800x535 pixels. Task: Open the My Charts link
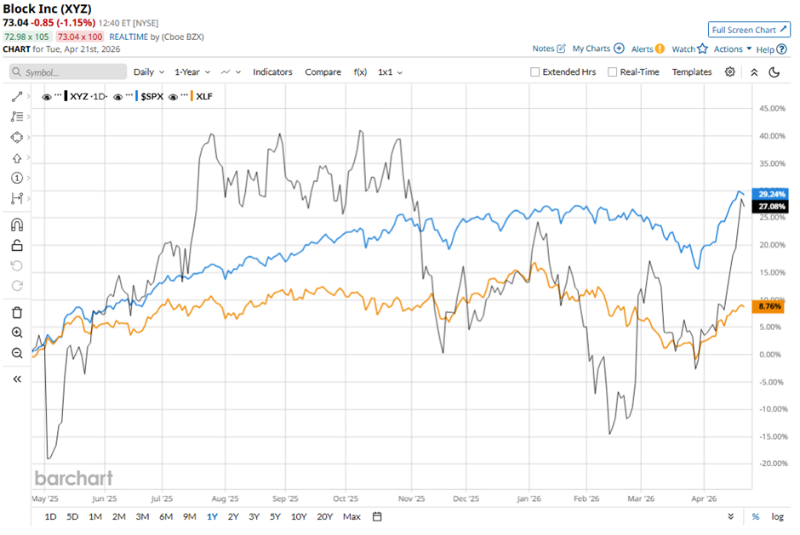pyautogui.click(x=597, y=49)
